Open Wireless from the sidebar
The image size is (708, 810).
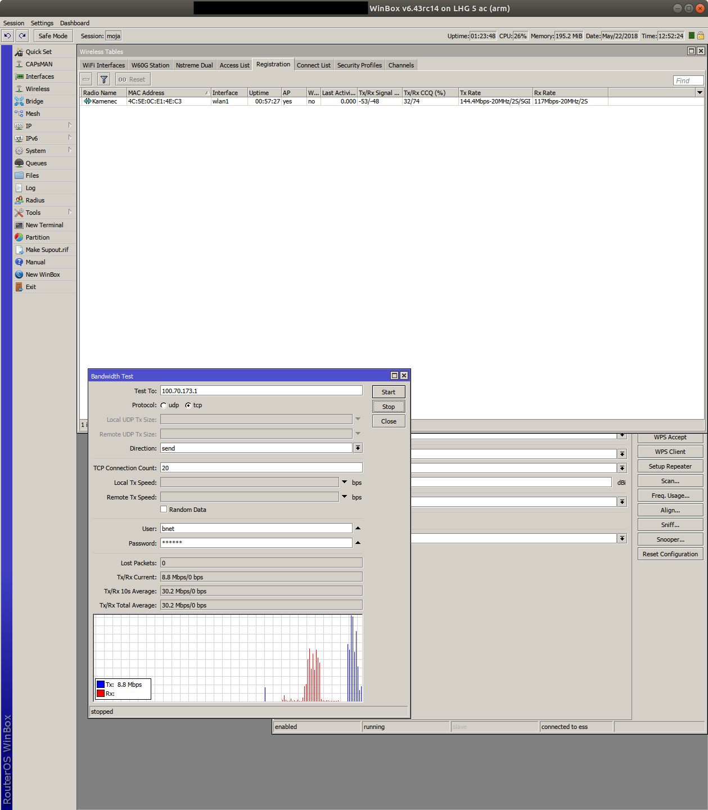click(x=37, y=88)
